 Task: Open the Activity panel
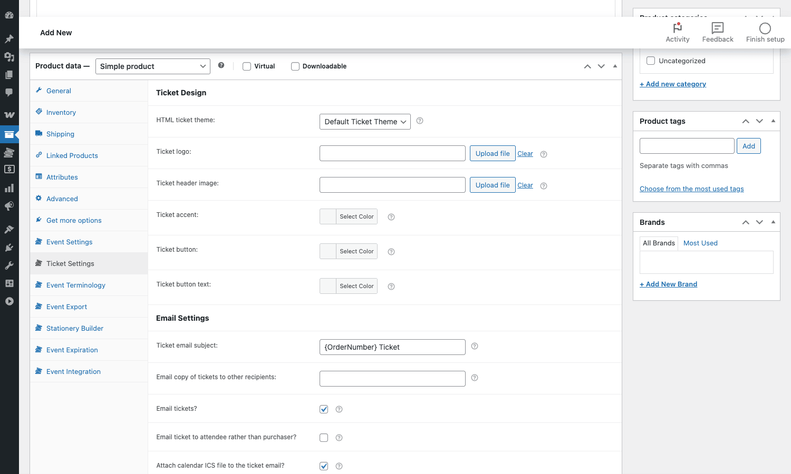(x=678, y=33)
